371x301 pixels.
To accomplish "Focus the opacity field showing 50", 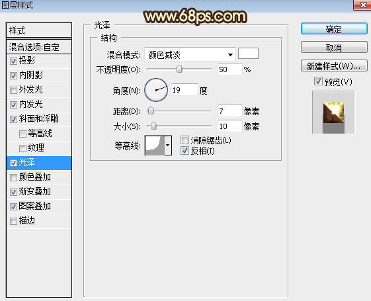I will coord(229,69).
